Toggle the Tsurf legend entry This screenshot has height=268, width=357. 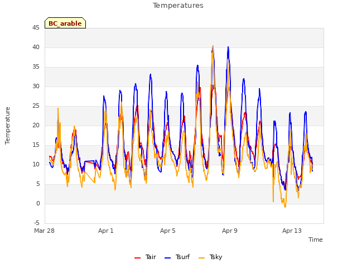(177, 257)
